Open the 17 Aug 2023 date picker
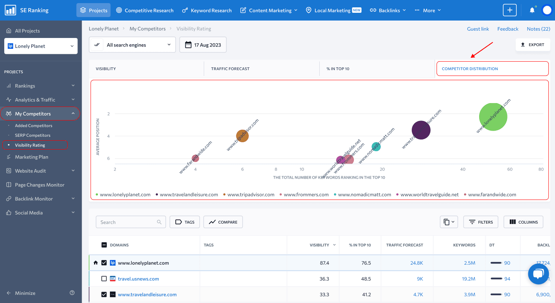The width and height of the screenshot is (555, 303). coord(203,45)
